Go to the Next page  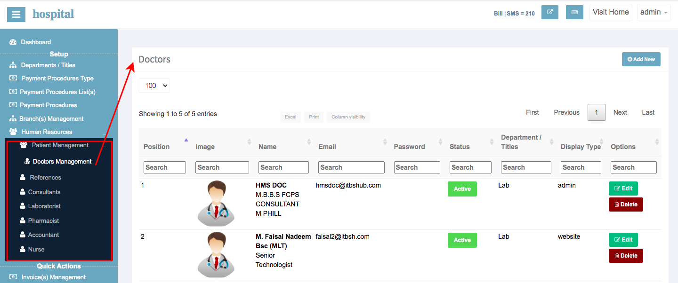[x=620, y=112]
